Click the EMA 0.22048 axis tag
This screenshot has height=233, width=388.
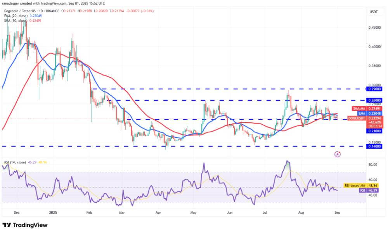370,113
